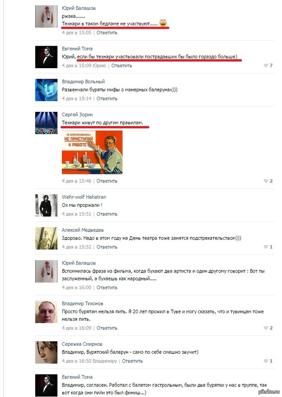Click heart on Владимир Тихонов's comment
Viewport: 282px width, 397px height.
(266, 328)
